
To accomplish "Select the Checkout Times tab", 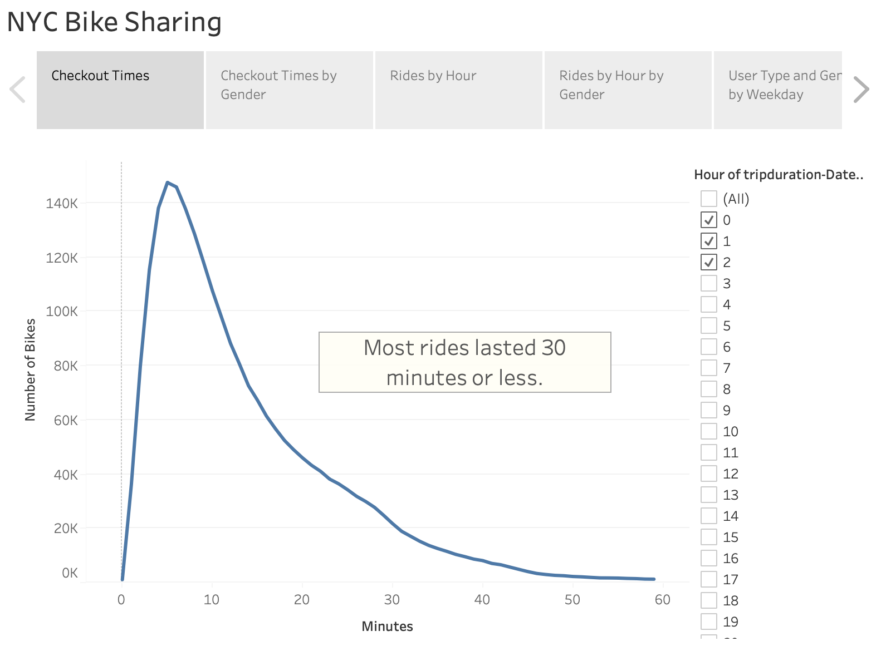I will point(119,89).
